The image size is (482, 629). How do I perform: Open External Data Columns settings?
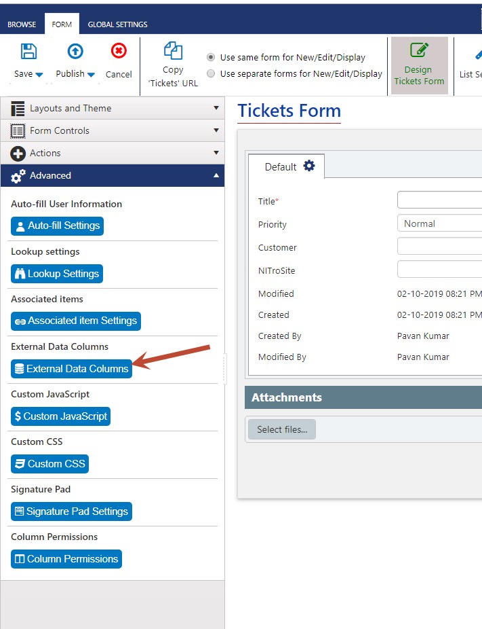71,369
